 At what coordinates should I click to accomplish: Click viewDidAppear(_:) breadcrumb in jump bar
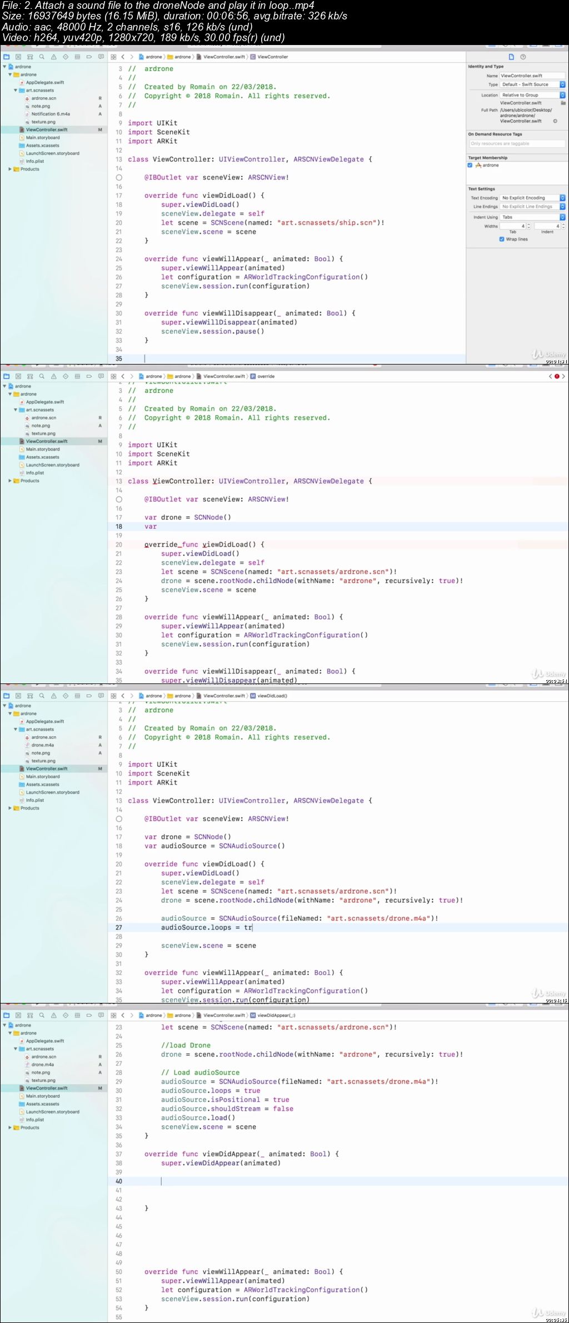[273, 1015]
